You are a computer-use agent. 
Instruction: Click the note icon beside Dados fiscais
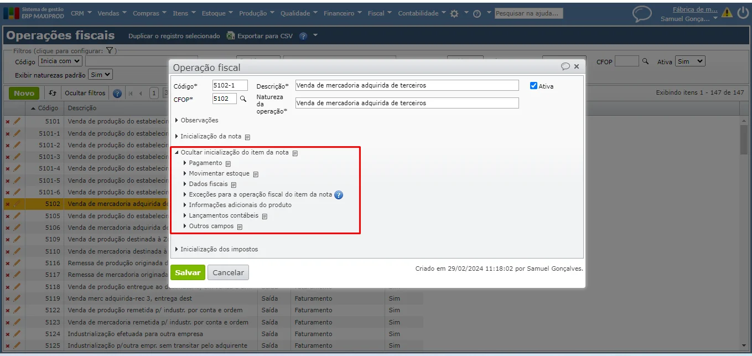[x=234, y=184]
